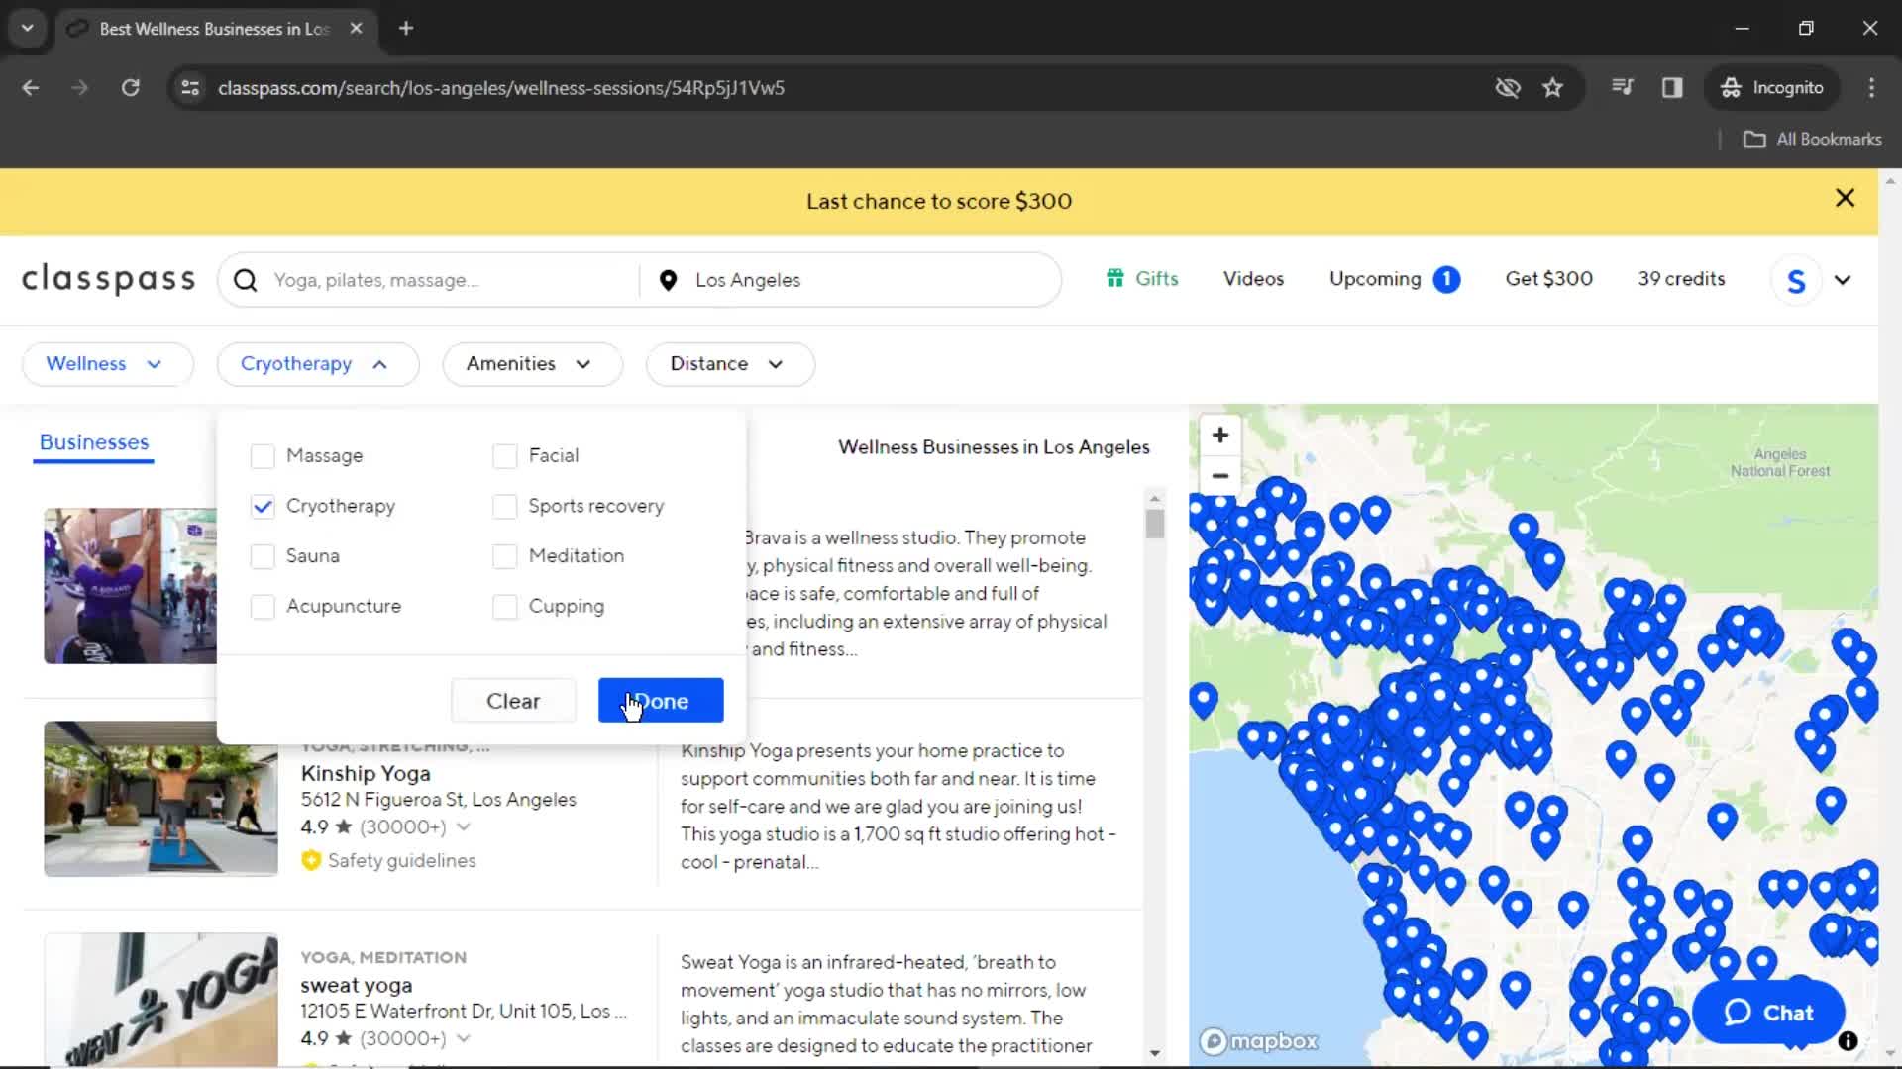Go to Videos
The image size is (1902, 1069).
coord(1253,279)
